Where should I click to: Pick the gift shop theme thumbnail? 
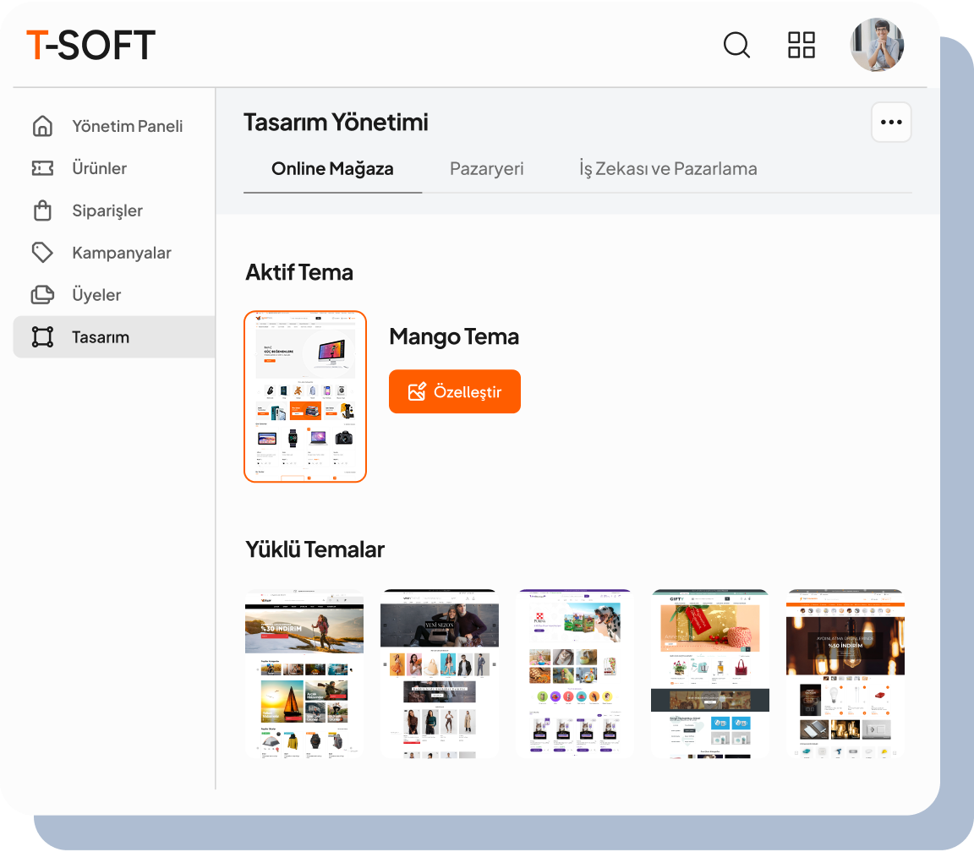tap(710, 674)
